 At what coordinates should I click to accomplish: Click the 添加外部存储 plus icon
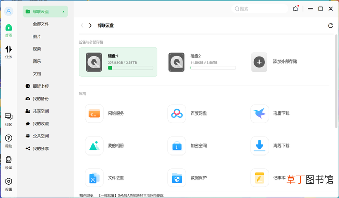[x=259, y=62]
